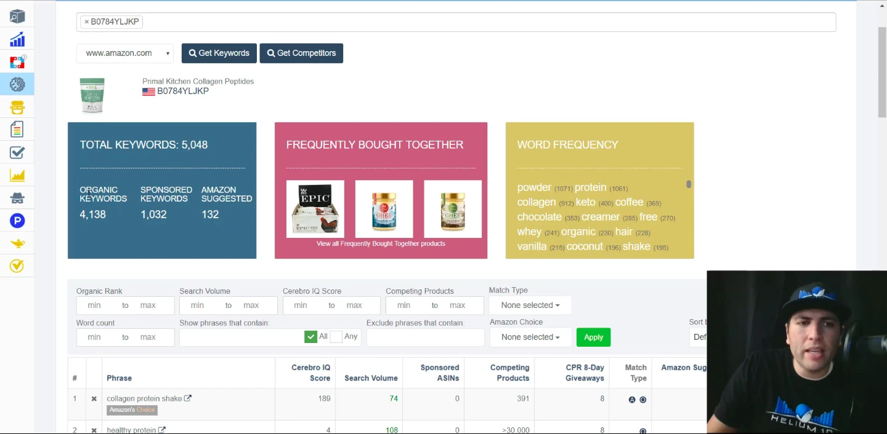The width and height of the screenshot is (887, 434).
Task: Click the document listing icon in sidebar
Action: (x=17, y=130)
